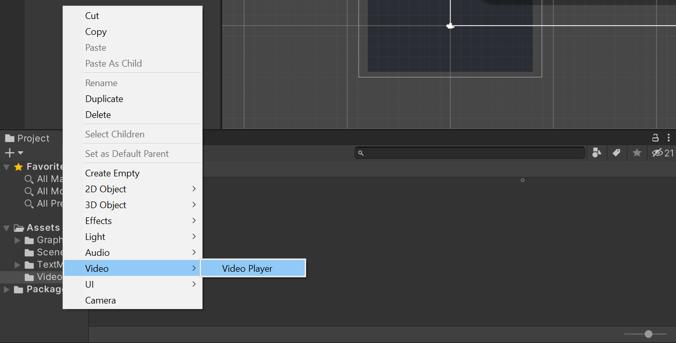Expand the Packages folder arrow
The width and height of the screenshot is (676, 343).
tap(7, 290)
